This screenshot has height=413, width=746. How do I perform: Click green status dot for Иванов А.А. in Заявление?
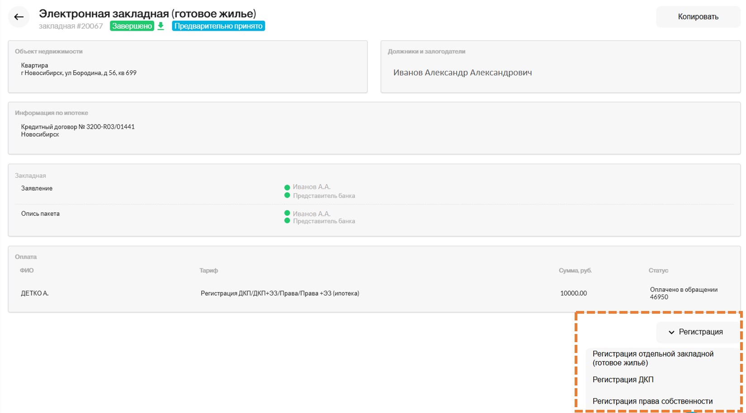pos(287,187)
